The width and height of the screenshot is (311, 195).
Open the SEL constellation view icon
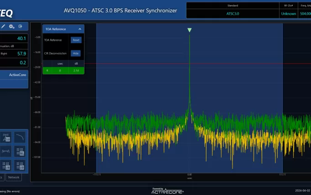(x=20, y=152)
